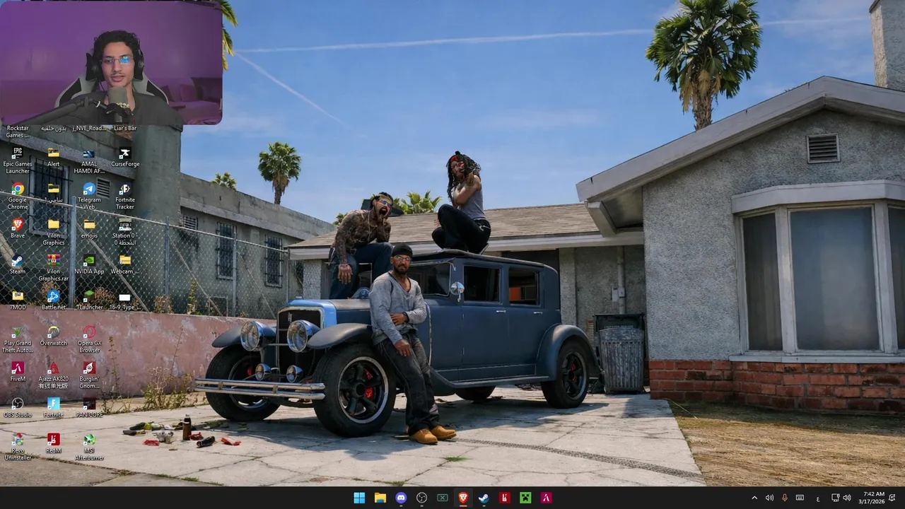Open TLauncher desktop shortcut
The height and width of the screenshot is (509, 905).
[x=89, y=300]
